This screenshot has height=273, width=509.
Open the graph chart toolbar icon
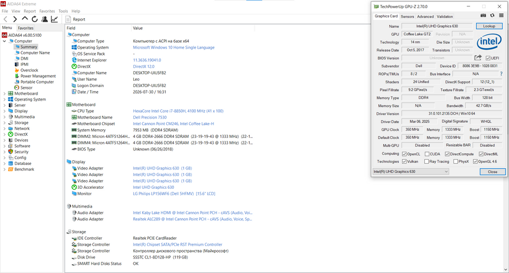click(x=54, y=19)
